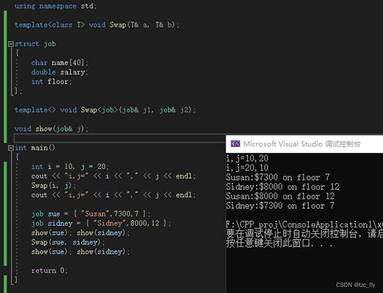The width and height of the screenshot is (383, 293).
Task: Click the 'Swap(sue, sidney);' call
Action: pos(68,242)
